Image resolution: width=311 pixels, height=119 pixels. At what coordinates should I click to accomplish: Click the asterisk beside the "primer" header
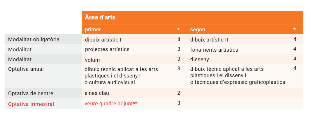(179, 30)
